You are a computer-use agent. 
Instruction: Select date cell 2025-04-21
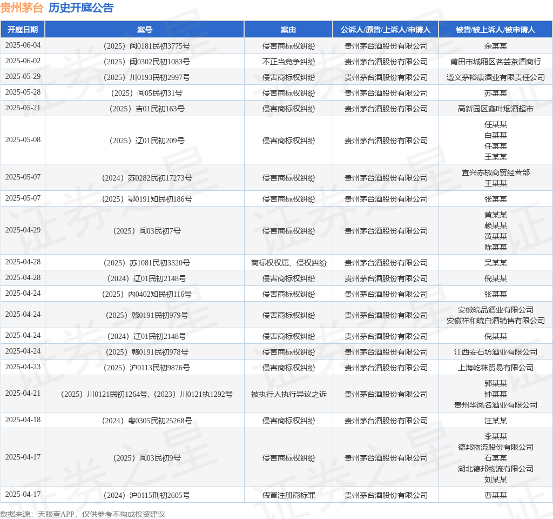[23, 394]
